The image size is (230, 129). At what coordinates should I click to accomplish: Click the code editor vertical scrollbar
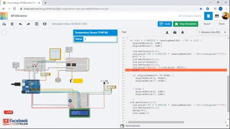tap(228, 94)
